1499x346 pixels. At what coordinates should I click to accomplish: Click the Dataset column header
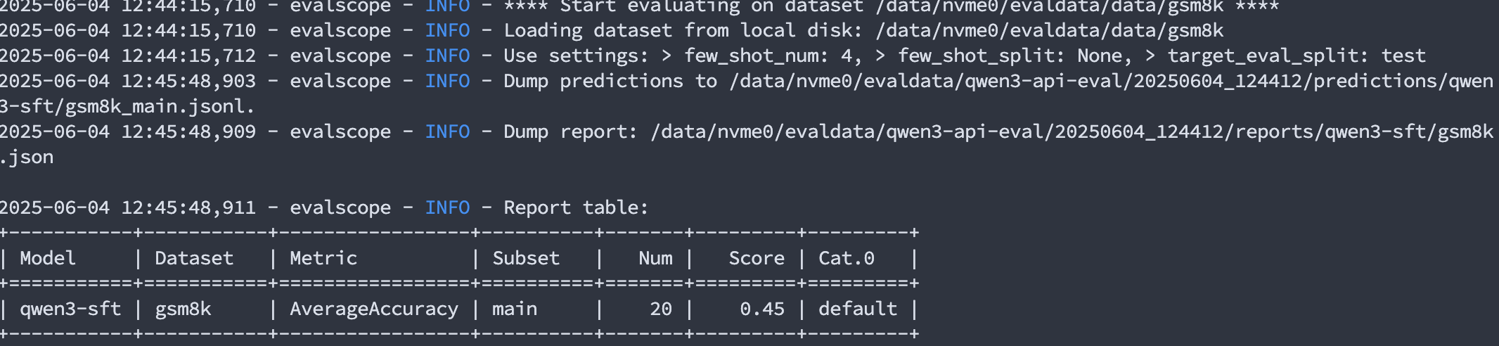point(194,258)
